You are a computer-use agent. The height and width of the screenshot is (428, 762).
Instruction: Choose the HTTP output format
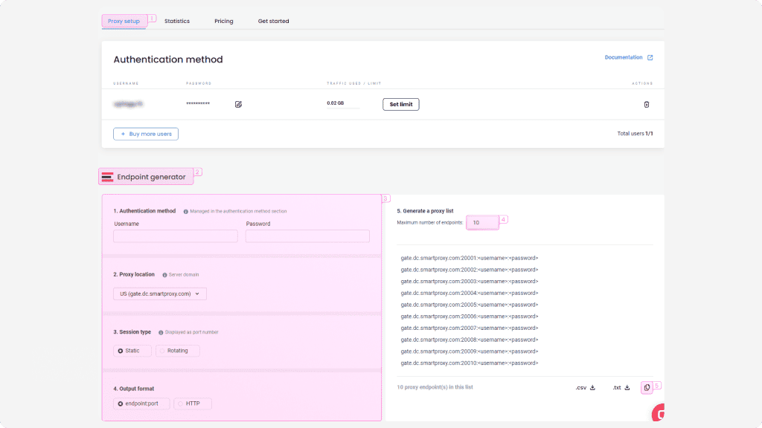pyautogui.click(x=192, y=403)
